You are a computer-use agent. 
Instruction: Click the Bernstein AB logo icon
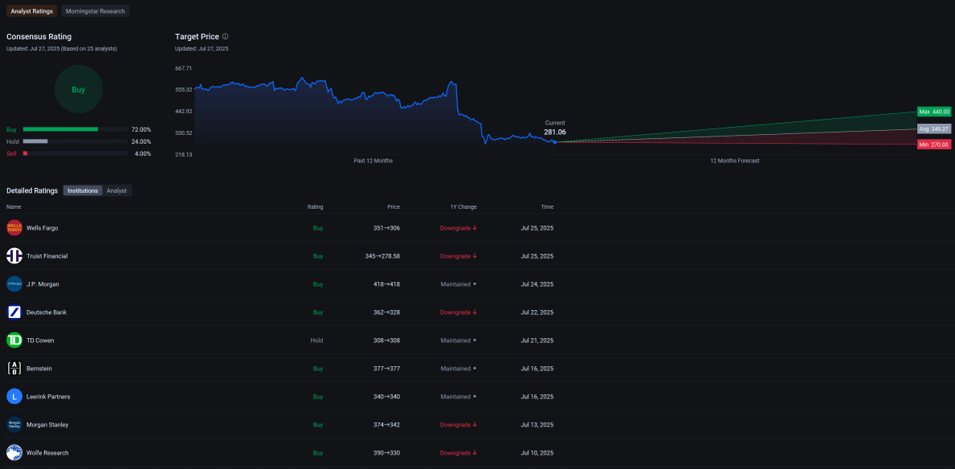[x=14, y=369]
